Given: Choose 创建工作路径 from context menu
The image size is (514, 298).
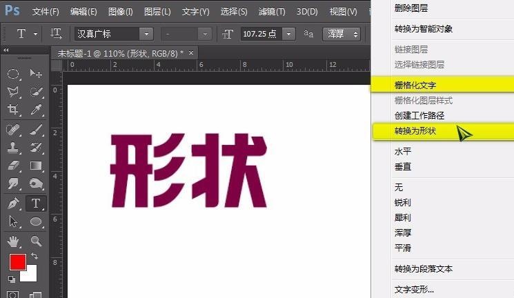Looking at the screenshot, I should [419, 115].
